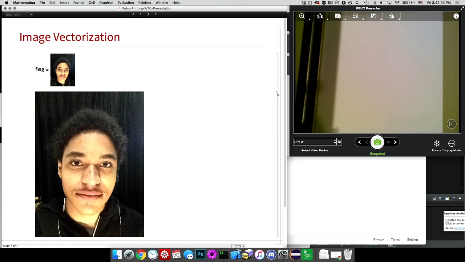Click the focus frame icon on camera preview
The height and width of the screenshot is (262, 465).
tap(452, 124)
